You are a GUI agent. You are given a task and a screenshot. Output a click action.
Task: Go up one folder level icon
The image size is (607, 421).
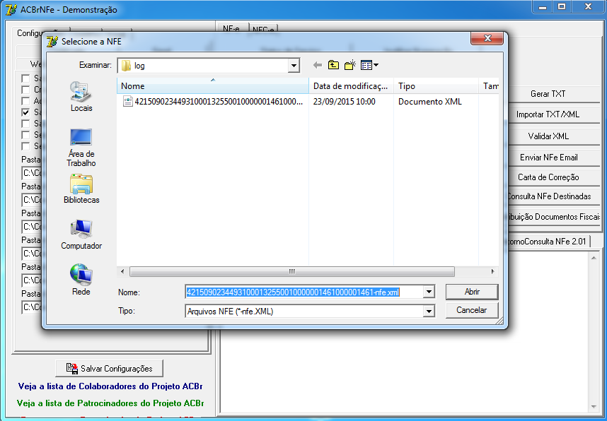click(x=333, y=65)
